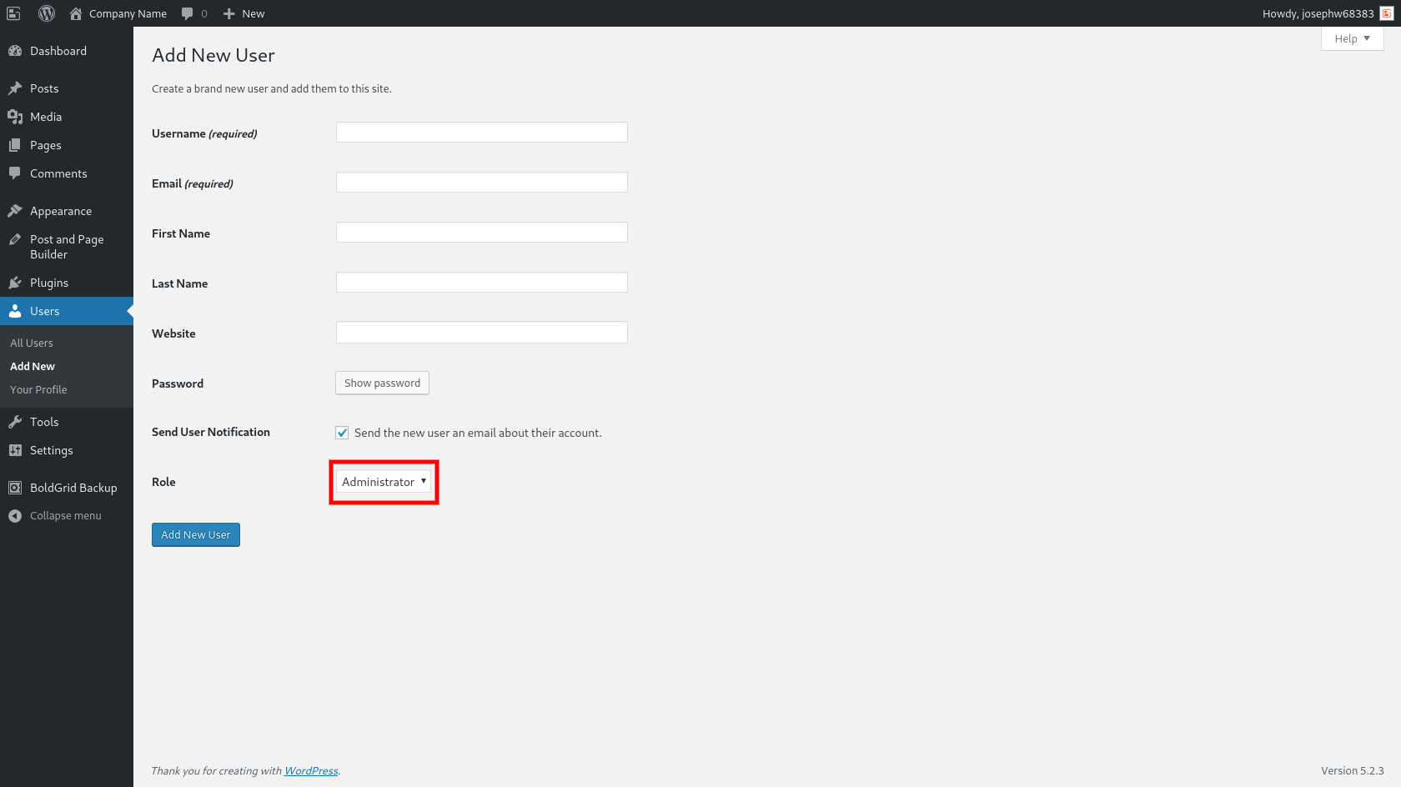The width and height of the screenshot is (1401, 787).
Task: Uncheck Send the new user an email
Action: [x=342, y=432]
